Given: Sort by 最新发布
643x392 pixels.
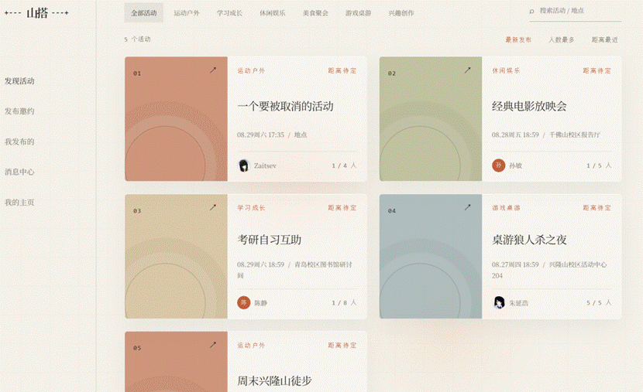Looking at the screenshot, I should coord(518,39).
